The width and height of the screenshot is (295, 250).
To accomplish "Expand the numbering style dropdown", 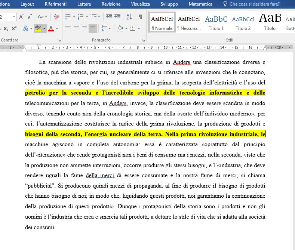I will [87, 17].
